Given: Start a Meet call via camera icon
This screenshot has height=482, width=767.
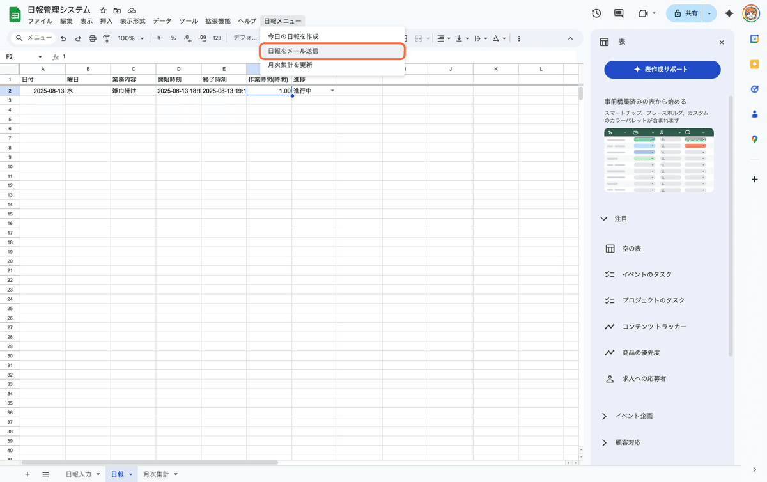Looking at the screenshot, I should (642, 13).
